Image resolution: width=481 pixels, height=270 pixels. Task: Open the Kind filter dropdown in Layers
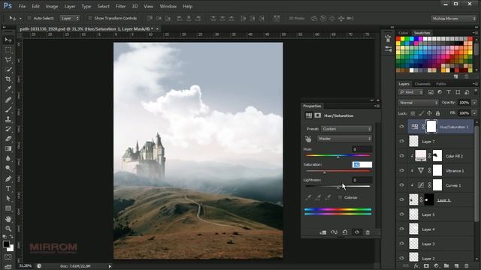411,92
